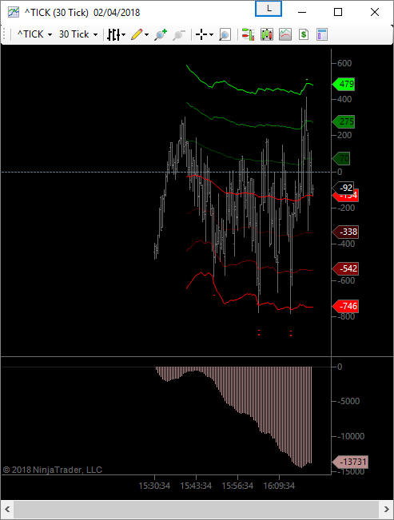Open the ^TICK instrument selector dropdown
Viewport: 394px width, 520px height.
34,34
